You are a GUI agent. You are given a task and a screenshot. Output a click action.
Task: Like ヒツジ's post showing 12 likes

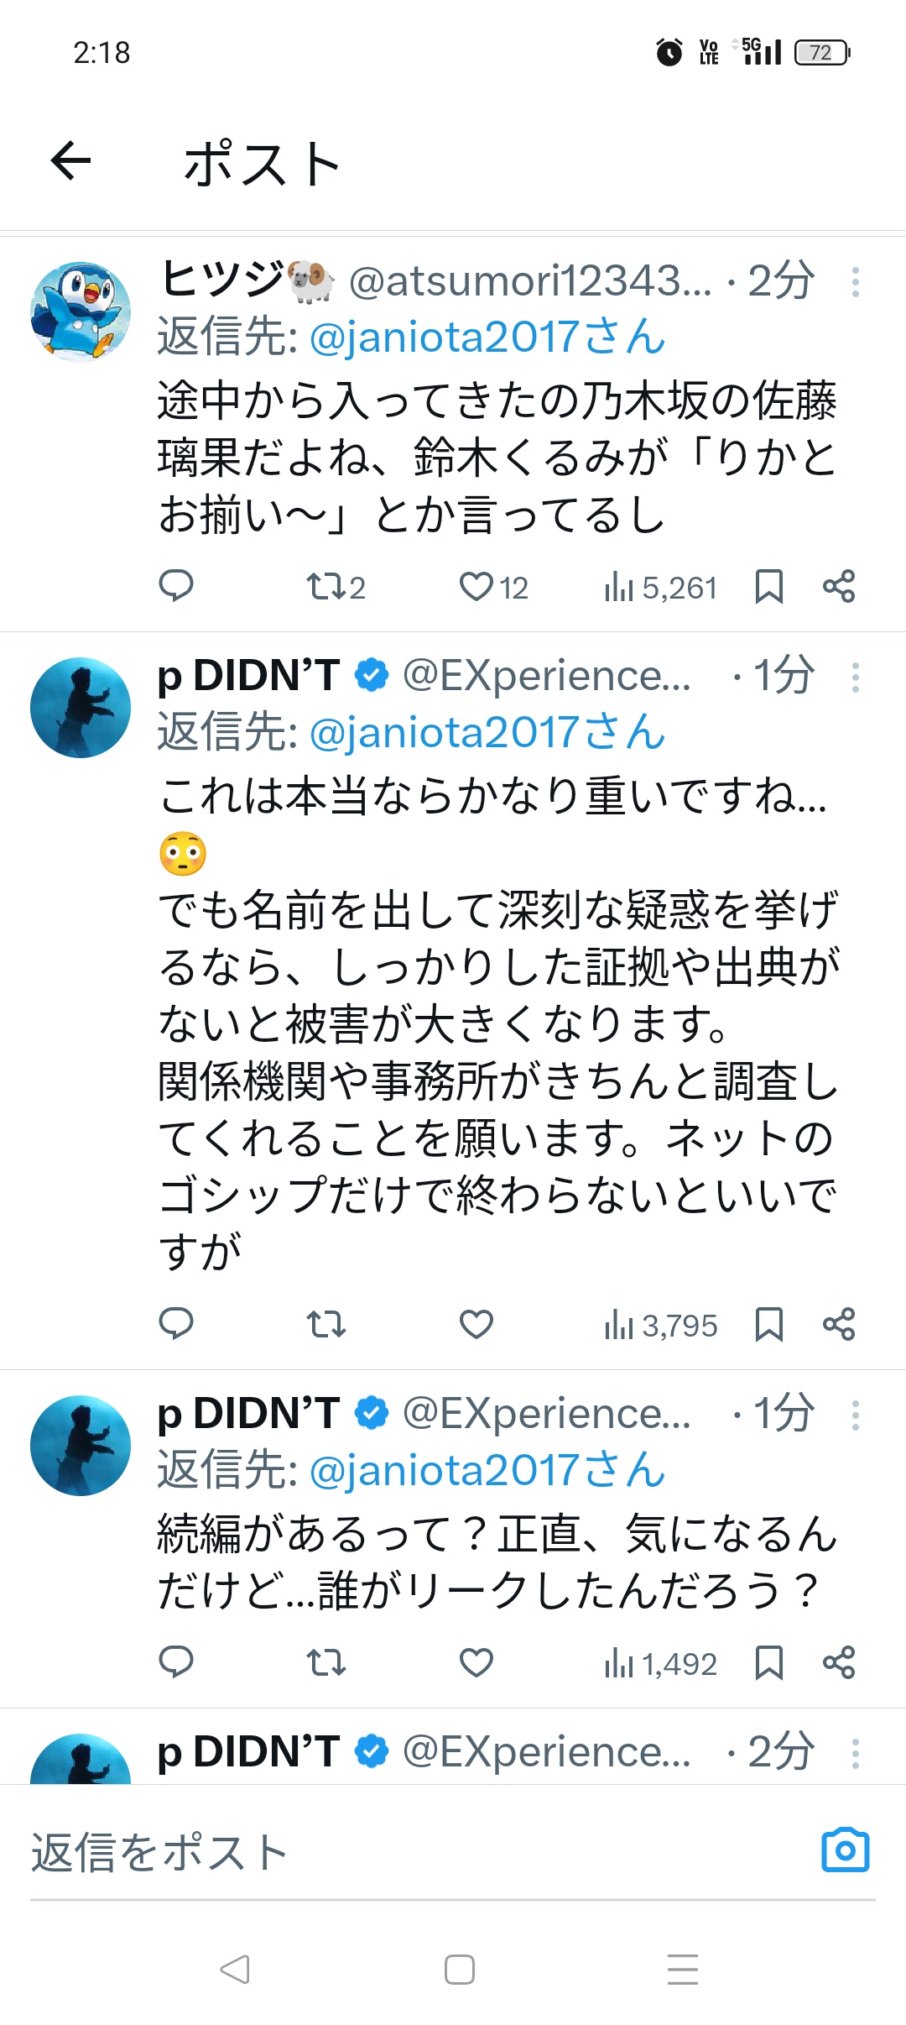(476, 586)
